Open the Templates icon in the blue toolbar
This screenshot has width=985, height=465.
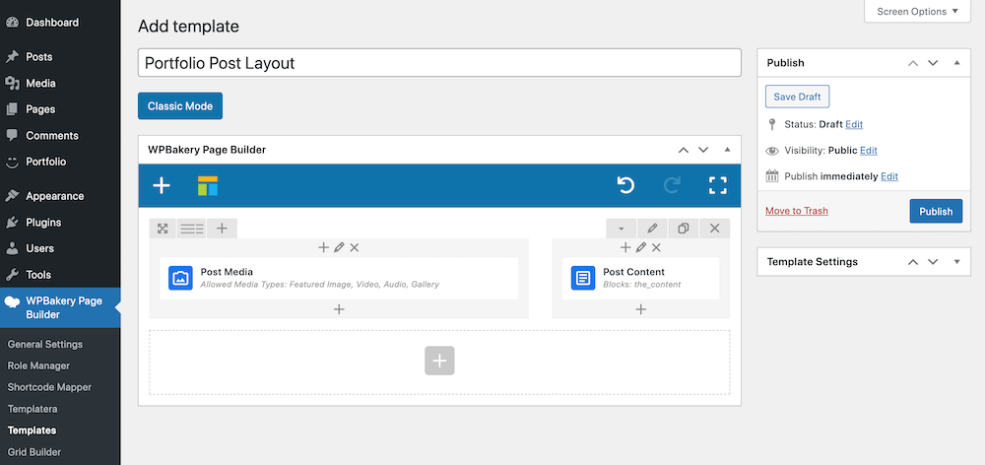pyautogui.click(x=208, y=185)
